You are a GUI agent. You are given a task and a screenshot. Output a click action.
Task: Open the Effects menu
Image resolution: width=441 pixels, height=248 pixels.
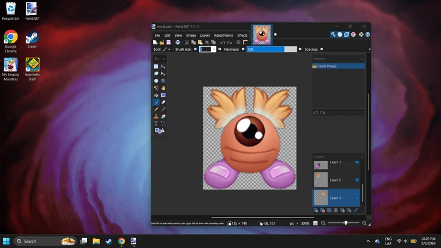(242, 35)
